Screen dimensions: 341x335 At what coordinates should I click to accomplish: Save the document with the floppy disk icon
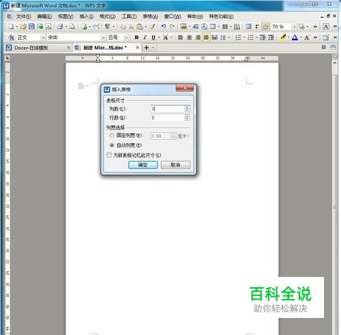point(31,27)
